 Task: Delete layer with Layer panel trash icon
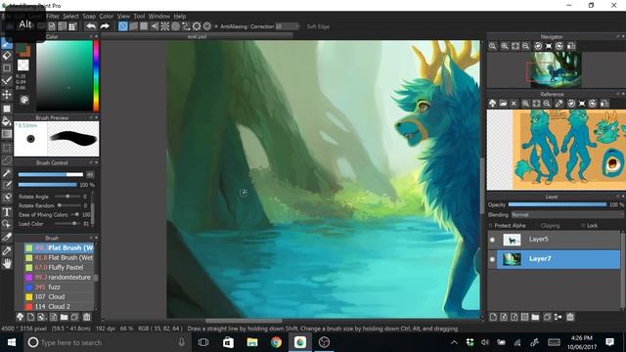570,317
